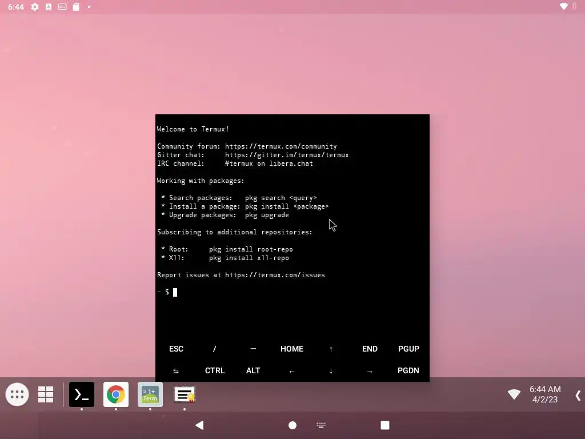
Task: Tap the down arrow extra key
Action: [331, 371]
